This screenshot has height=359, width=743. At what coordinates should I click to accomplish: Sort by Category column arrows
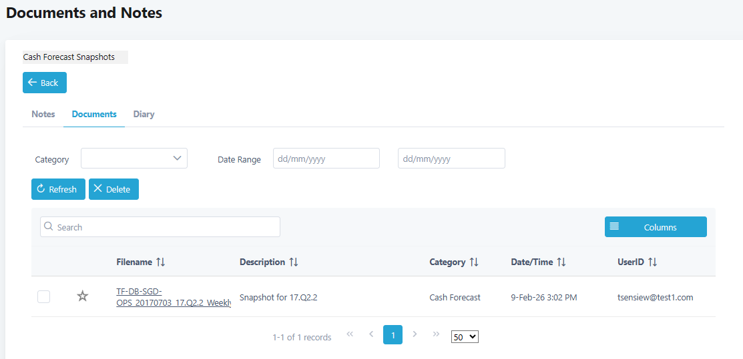(x=474, y=262)
